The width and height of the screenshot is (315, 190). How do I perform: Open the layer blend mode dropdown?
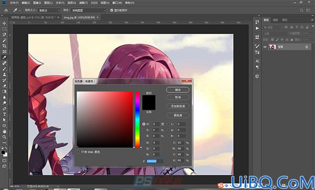(276, 34)
